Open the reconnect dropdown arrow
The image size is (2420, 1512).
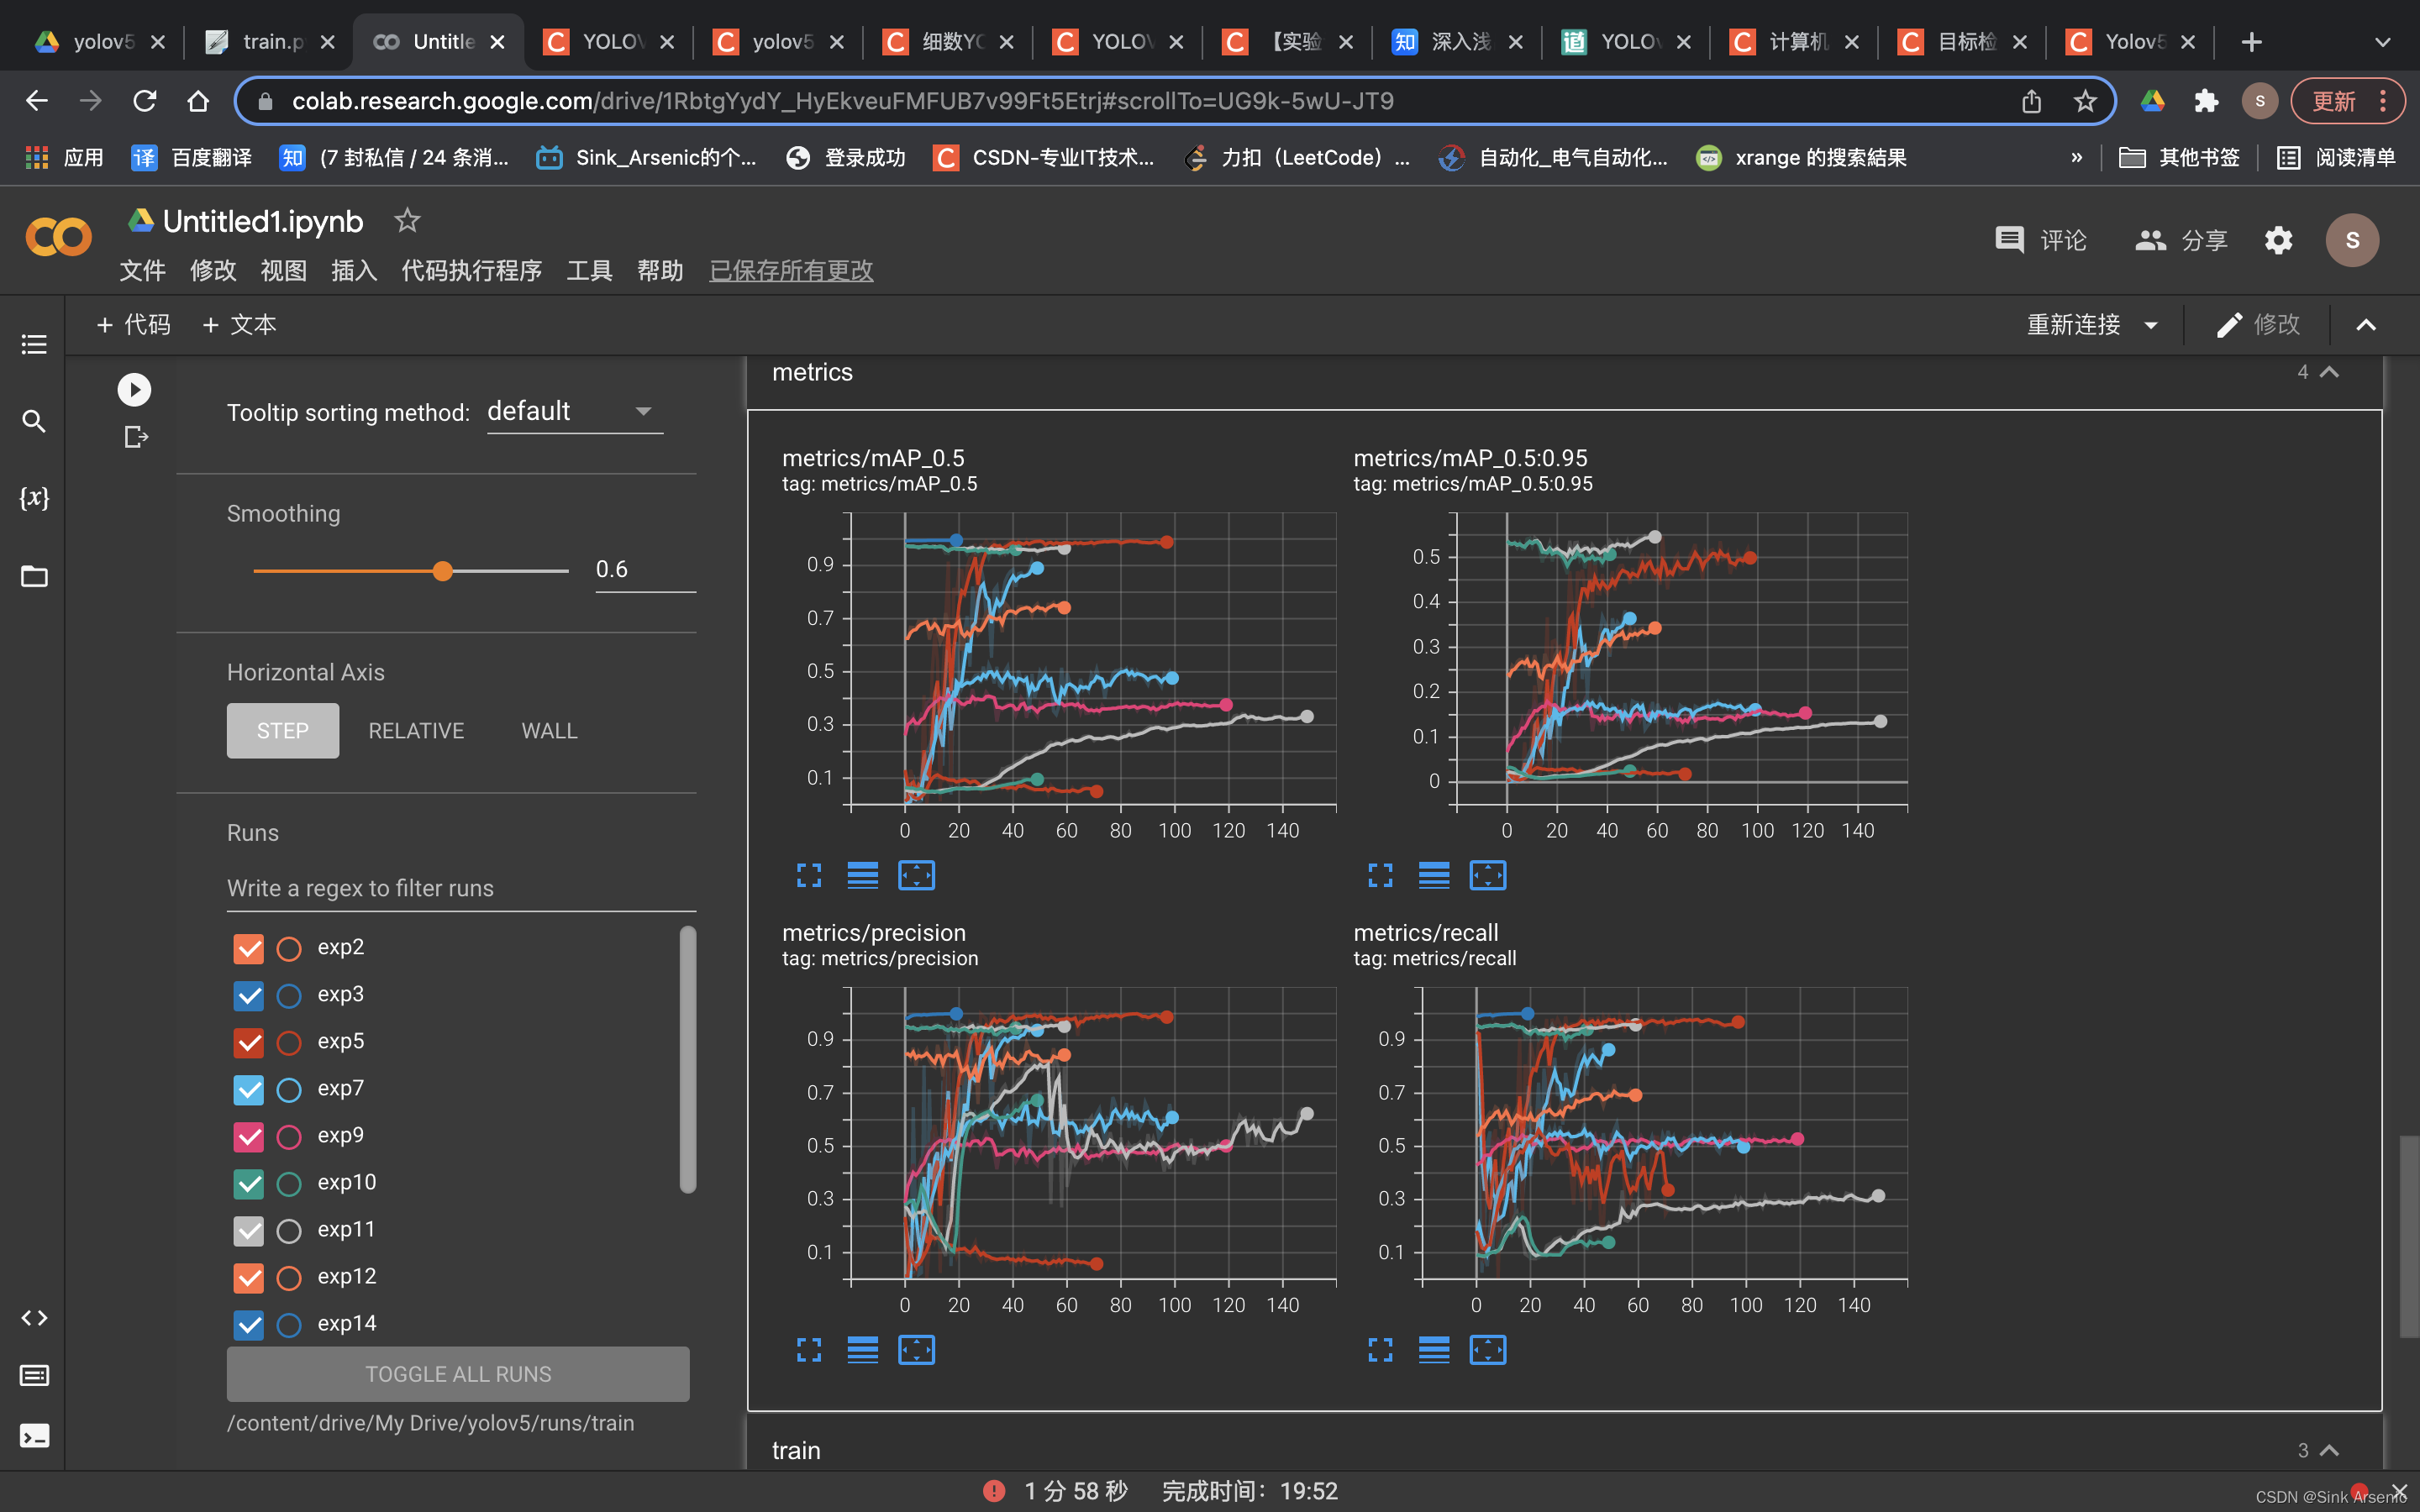2151,325
